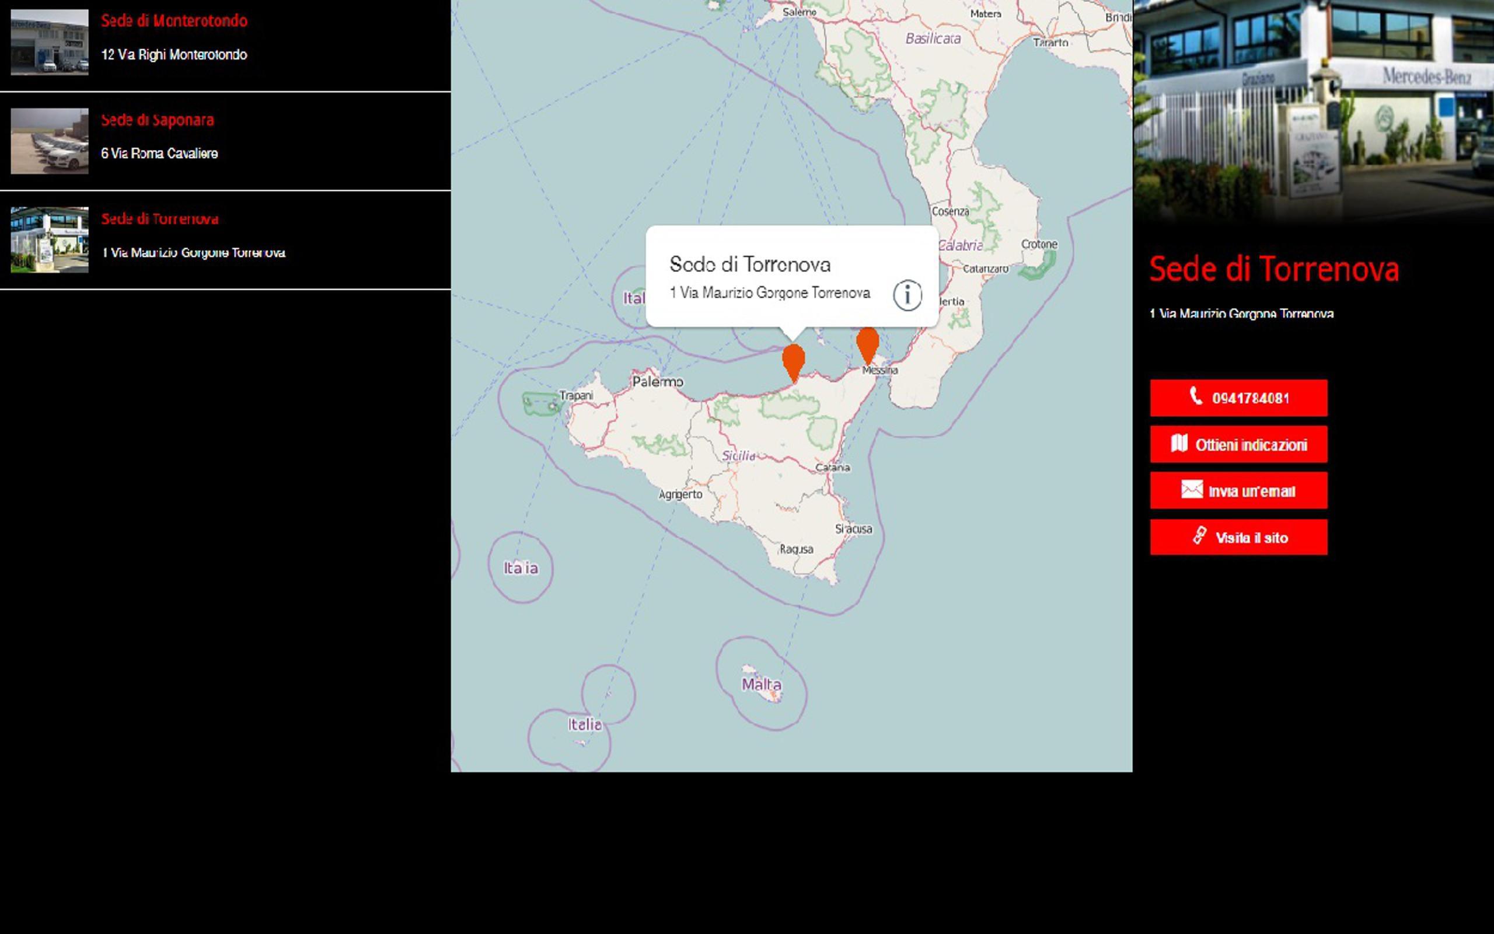Screen dimensions: 1494x934
Task: Click popup address text in map bubble
Action: (770, 293)
